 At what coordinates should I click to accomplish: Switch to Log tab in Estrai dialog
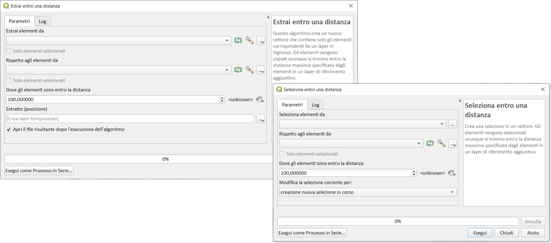43,21
